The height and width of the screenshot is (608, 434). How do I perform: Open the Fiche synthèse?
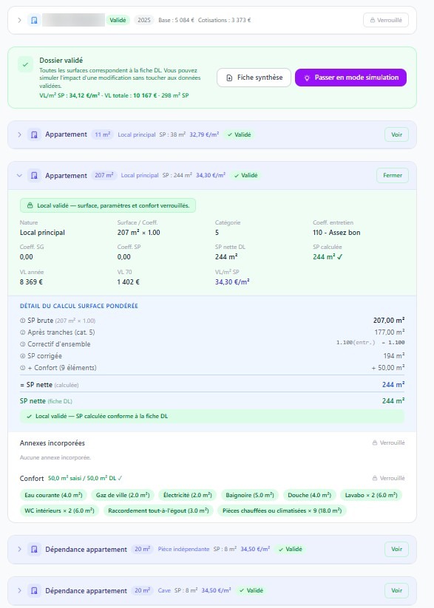tap(254, 78)
